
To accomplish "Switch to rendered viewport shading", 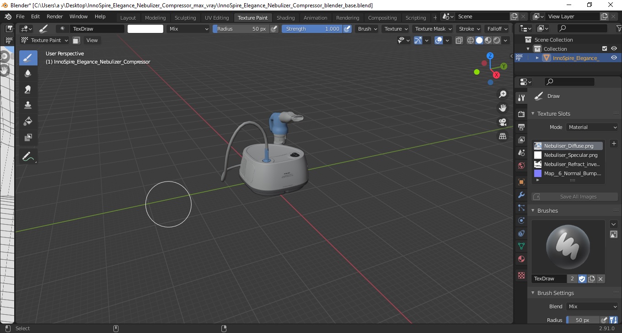I will tap(496, 40).
